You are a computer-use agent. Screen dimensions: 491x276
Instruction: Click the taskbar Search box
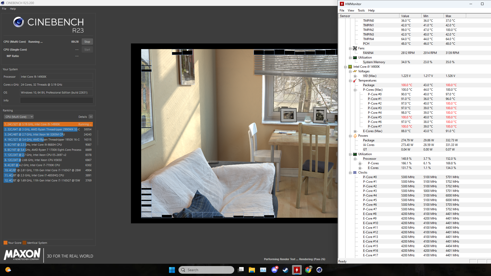pos(206,270)
